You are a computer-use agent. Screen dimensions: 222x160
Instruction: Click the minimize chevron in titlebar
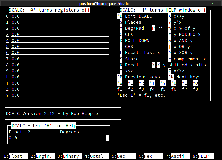(205, 3)
